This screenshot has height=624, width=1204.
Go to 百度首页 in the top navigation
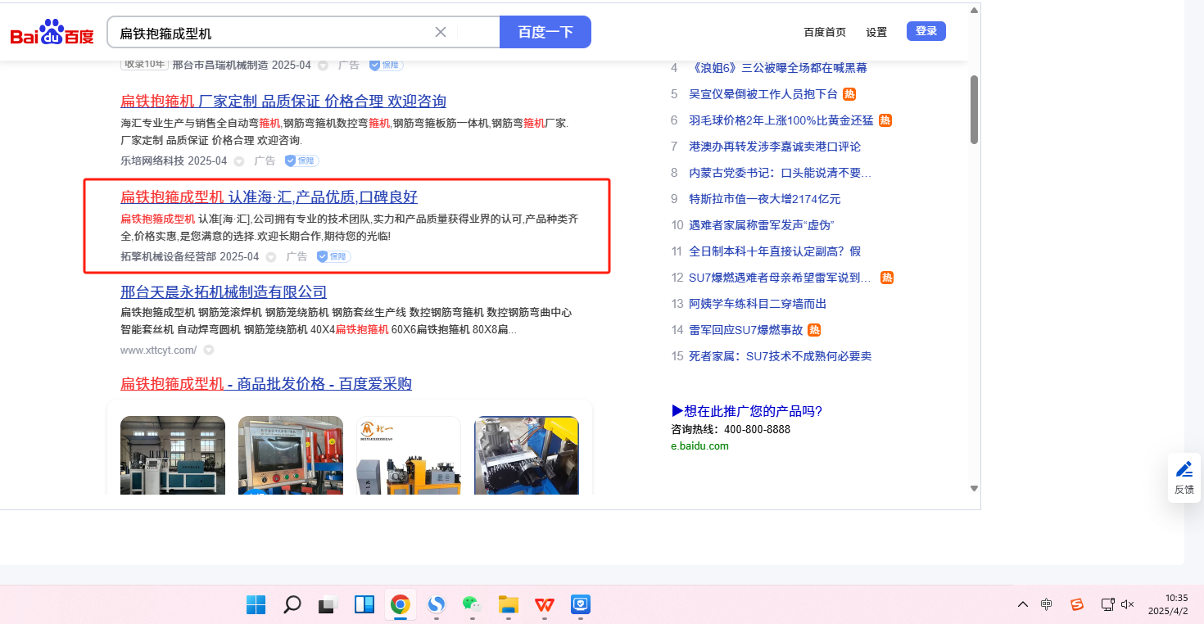825,32
